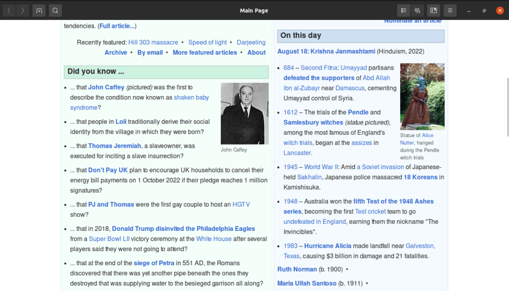Open More featured articles
This screenshot has height=291, width=509.
[205, 53]
